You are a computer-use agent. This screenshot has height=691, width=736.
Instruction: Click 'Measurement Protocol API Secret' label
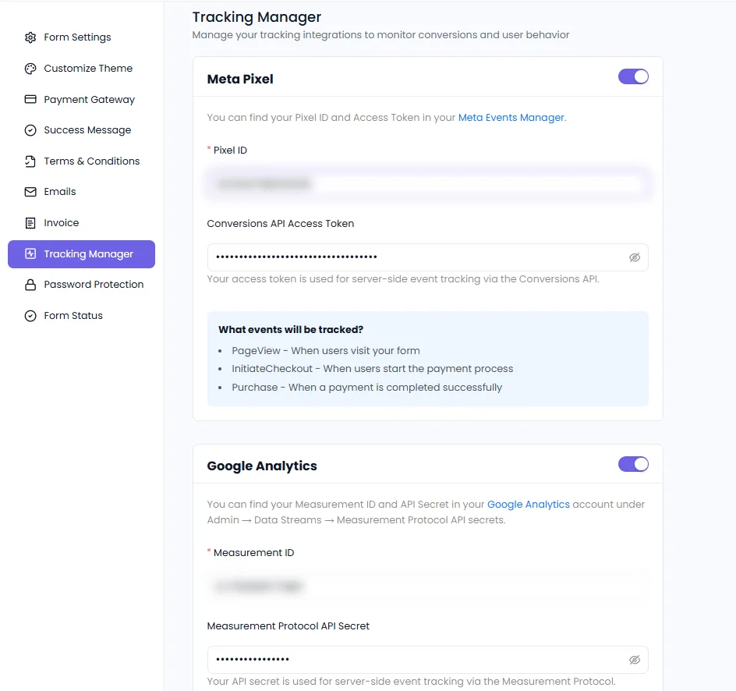point(288,626)
